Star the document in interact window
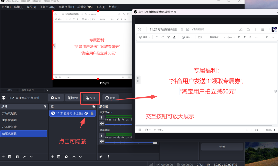278x166 pixels. (x=182, y=29)
